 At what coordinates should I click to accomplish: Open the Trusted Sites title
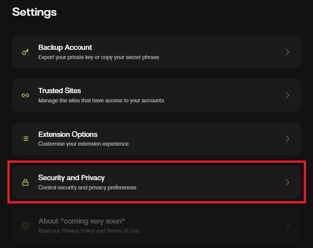(59, 91)
